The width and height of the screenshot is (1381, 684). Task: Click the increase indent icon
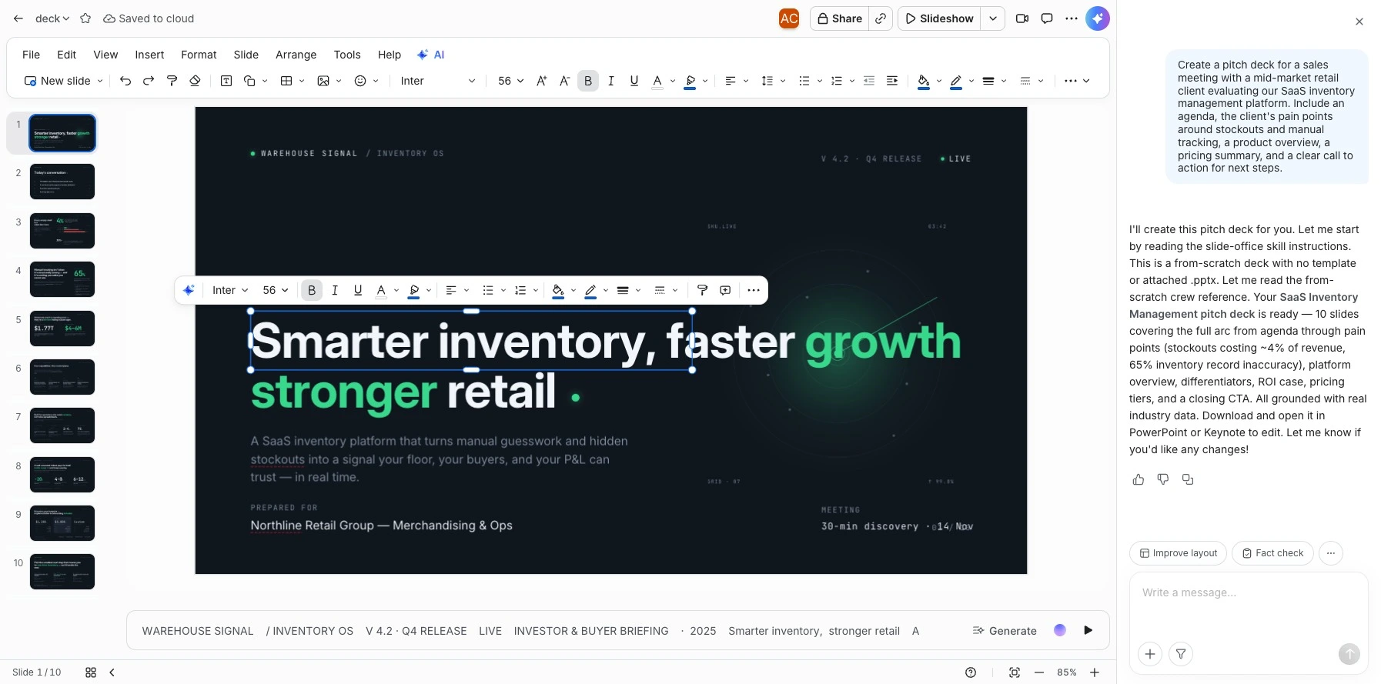tap(892, 81)
